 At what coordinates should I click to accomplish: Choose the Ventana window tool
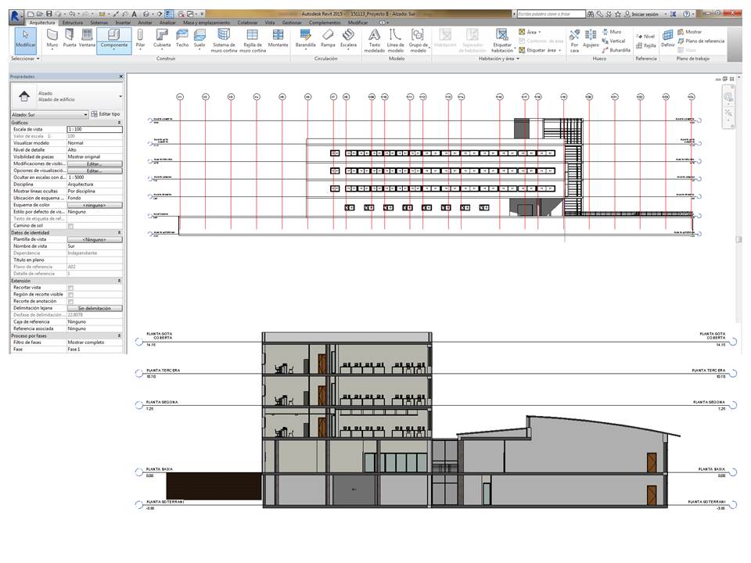tap(87, 37)
